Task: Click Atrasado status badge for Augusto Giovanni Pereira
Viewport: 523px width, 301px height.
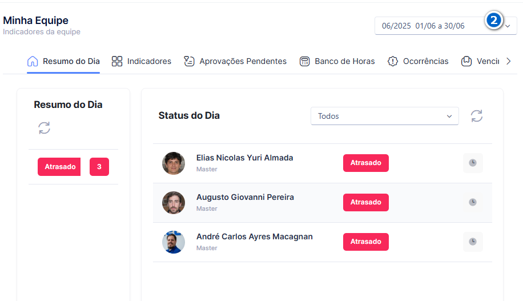Action: coord(366,202)
